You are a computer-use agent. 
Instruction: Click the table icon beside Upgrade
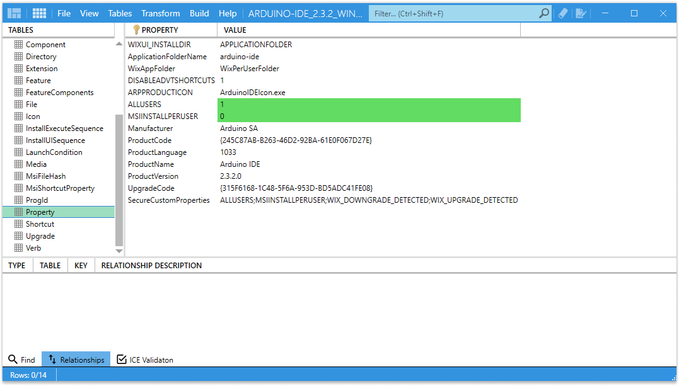(19, 236)
